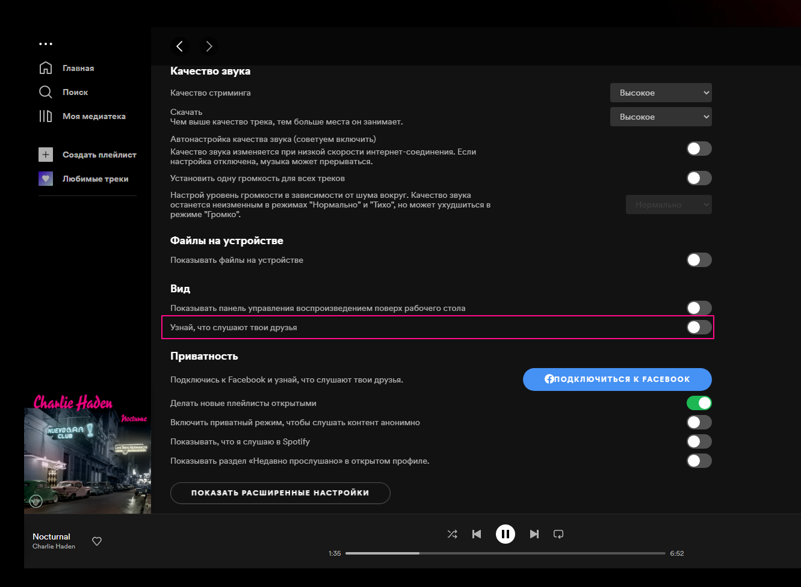
Task: Toggle Недавно прослушано in open profile
Action: (x=699, y=461)
